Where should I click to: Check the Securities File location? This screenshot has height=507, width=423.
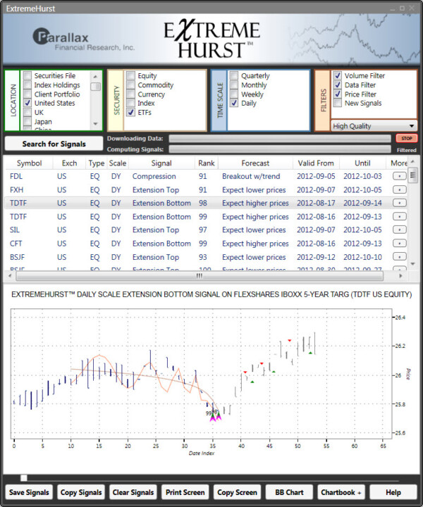(x=27, y=75)
